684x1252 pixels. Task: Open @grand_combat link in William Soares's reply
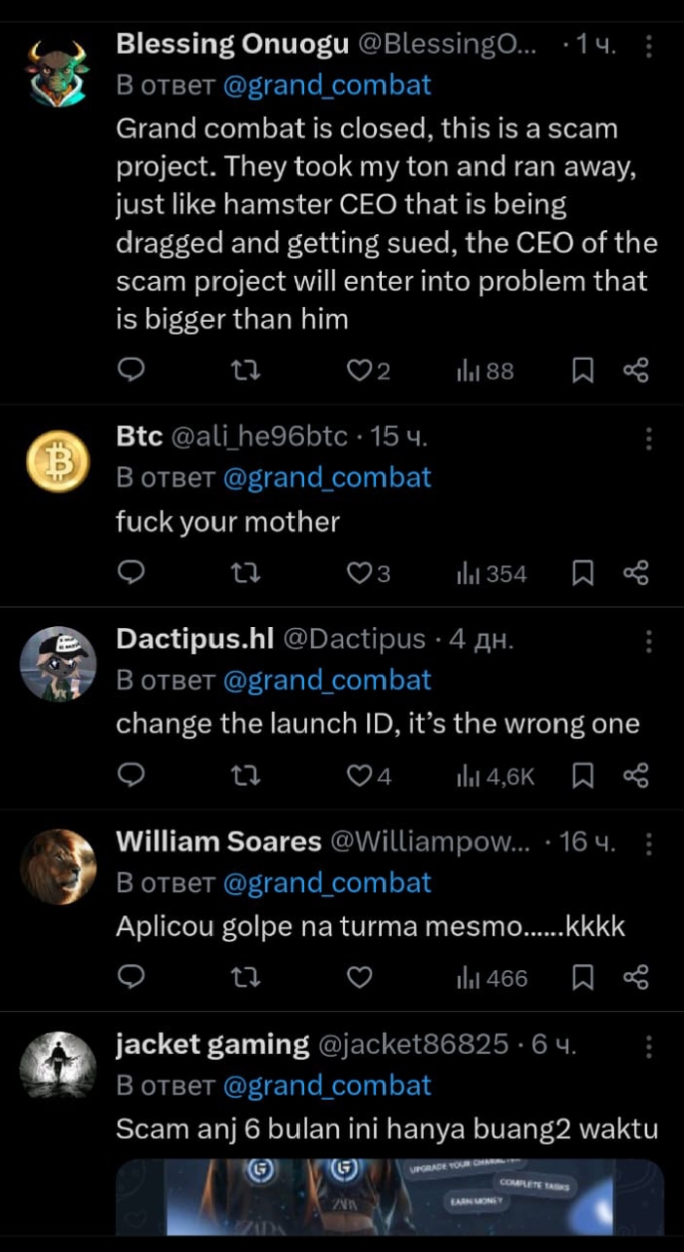point(326,883)
